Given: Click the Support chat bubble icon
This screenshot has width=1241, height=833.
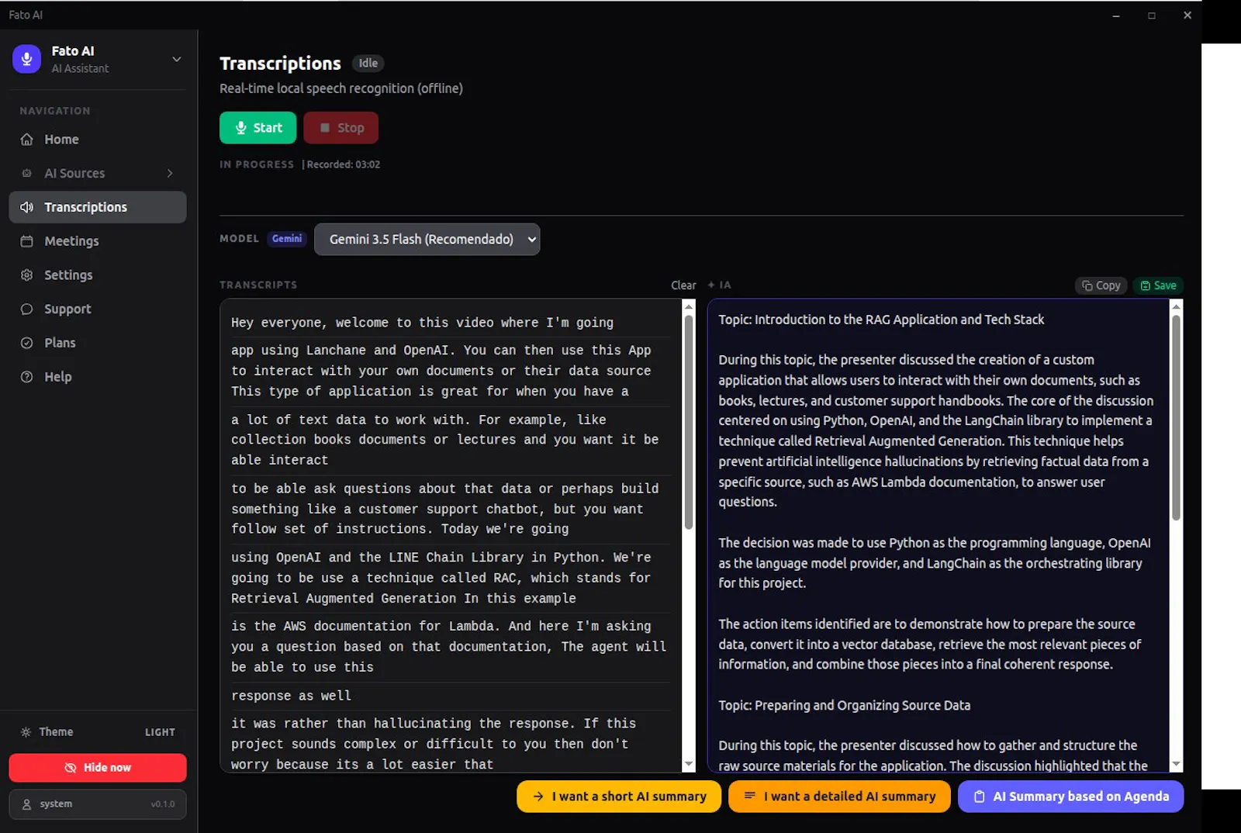Looking at the screenshot, I should click(27, 309).
